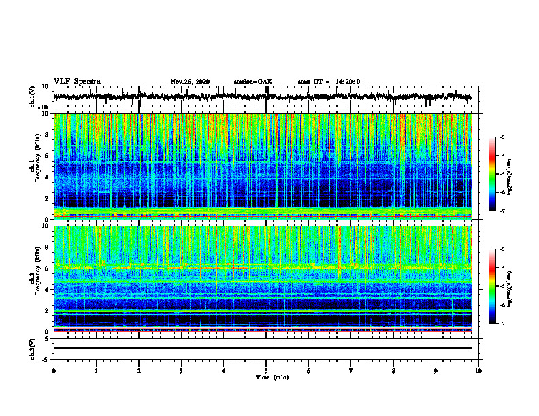Click the "ch.3(V)" axis label
The image size is (539, 416).
coord(33,349)
